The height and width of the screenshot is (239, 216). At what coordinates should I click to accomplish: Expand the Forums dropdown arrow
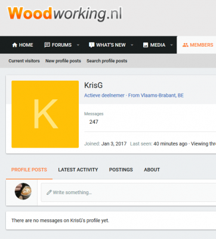[78, 45]
